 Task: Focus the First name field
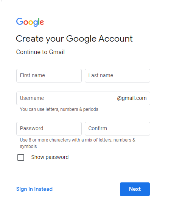(49, 76)
